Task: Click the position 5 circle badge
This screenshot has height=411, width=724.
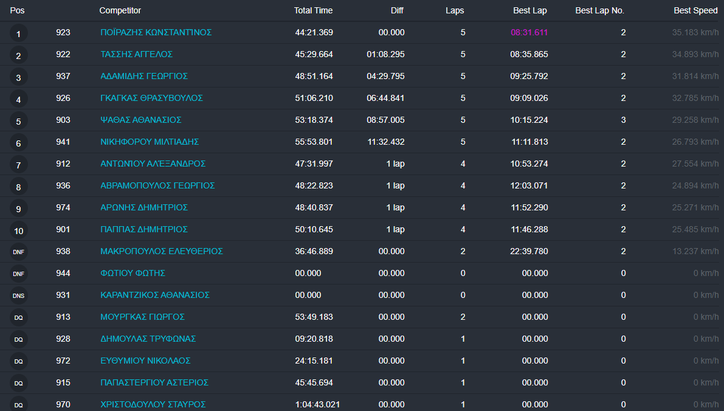Action: 18,121
